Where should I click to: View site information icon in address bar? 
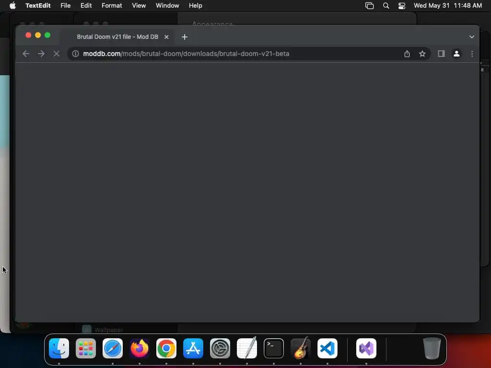[75, 54]
